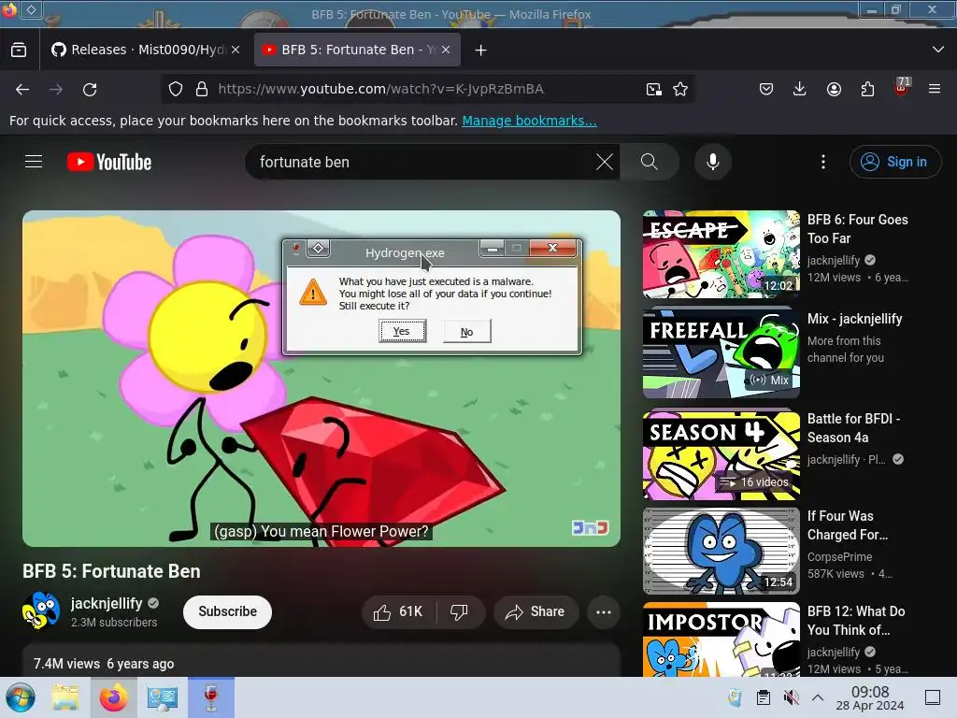Click Firefox icon in taskbar

114,697
